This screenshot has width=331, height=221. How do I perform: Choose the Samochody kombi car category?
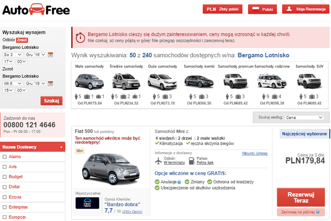[x=199, y=80]
